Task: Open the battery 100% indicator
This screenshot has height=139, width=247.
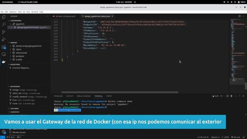Action: [x=242, y=2]
